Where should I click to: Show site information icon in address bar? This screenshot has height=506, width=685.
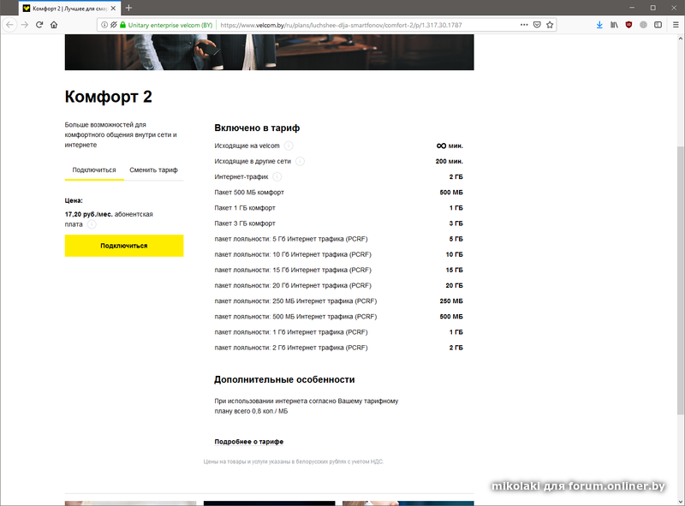point(104,25)
